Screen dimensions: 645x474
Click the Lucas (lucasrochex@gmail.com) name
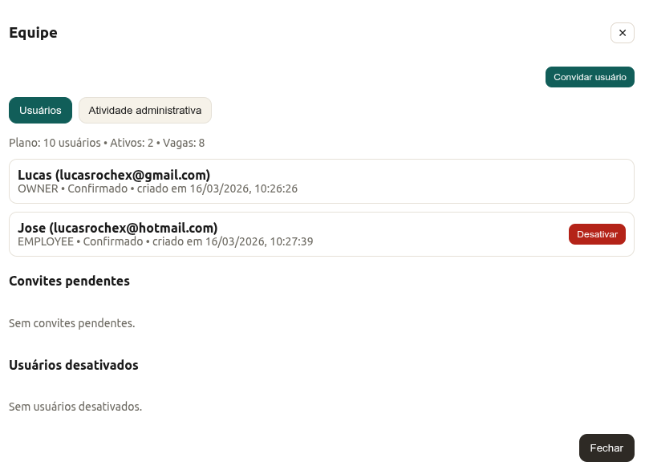point(114,175)
